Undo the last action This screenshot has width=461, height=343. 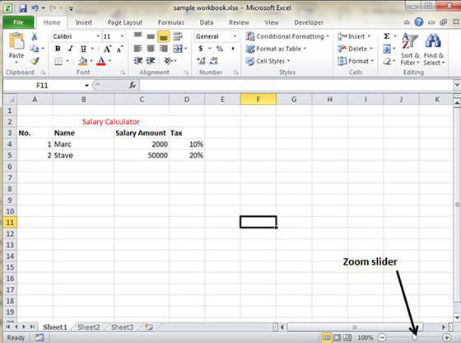[x=35, y=8]
